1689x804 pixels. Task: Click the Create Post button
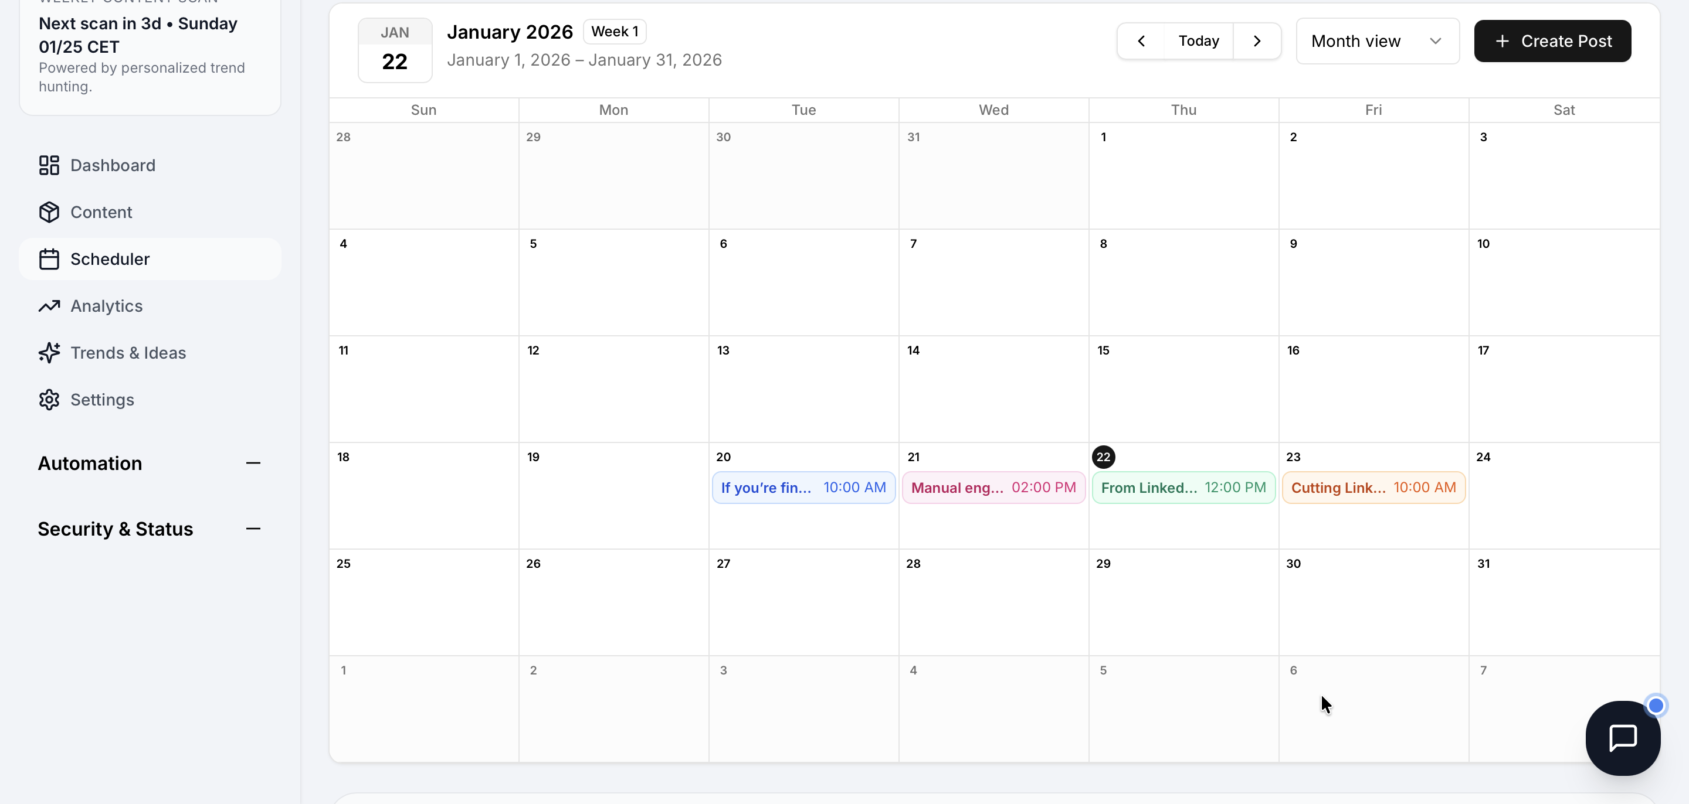(x=1552, y=41)
